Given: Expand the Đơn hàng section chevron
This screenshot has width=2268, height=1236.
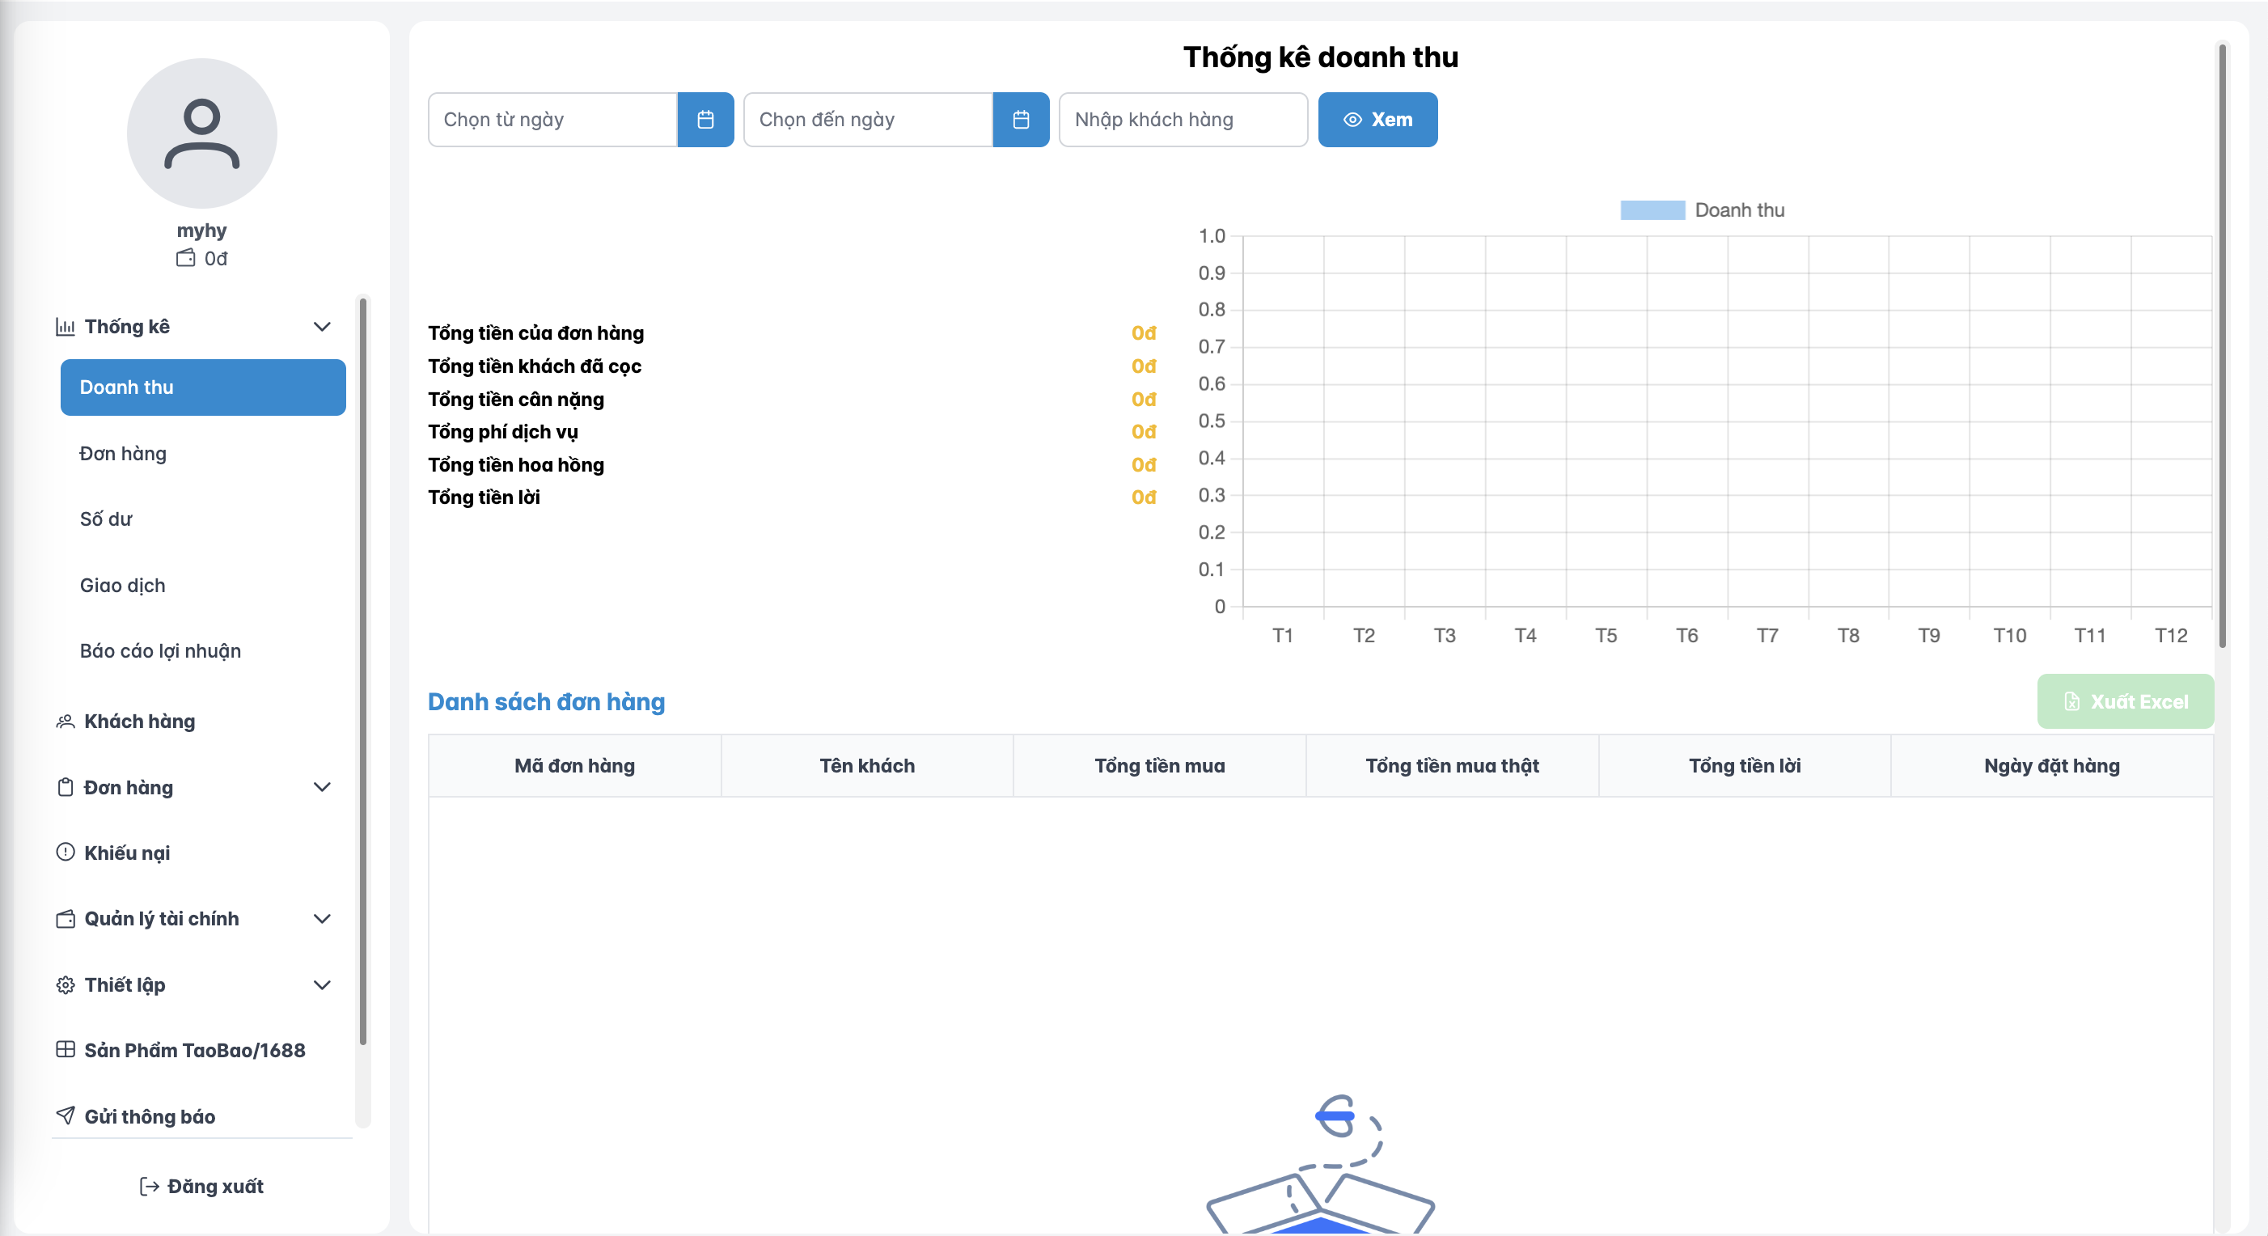Looking at the screenshot, I should click(322, 787).
